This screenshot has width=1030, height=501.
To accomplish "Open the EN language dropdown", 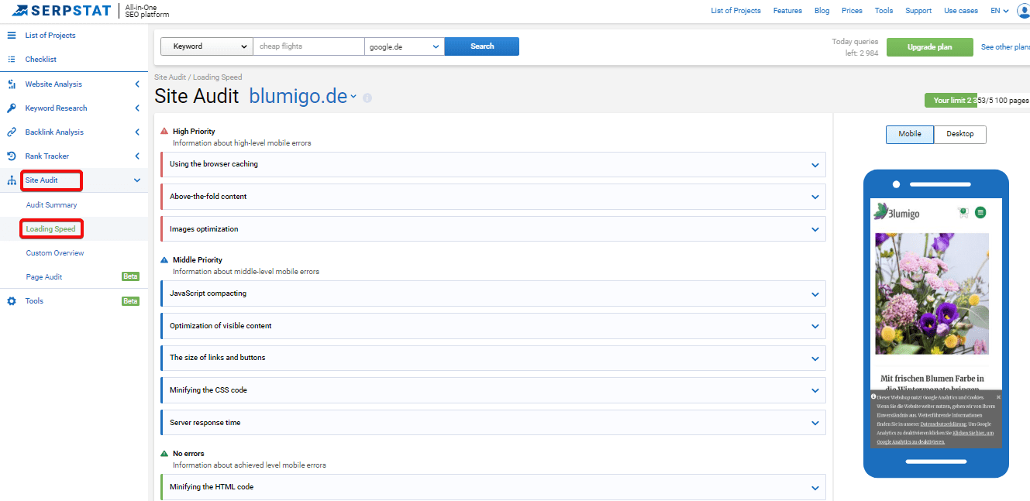I will coord(1000,11).
